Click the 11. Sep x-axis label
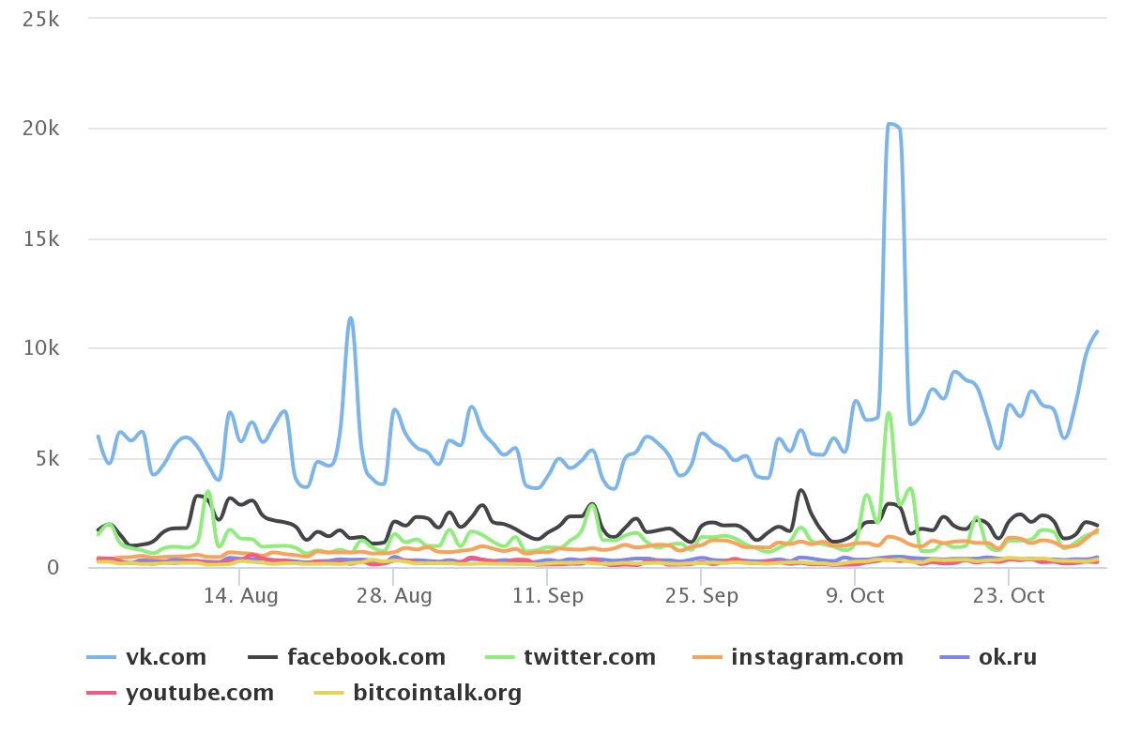This screenshot has height=751, width=1126. pos(547,596)
